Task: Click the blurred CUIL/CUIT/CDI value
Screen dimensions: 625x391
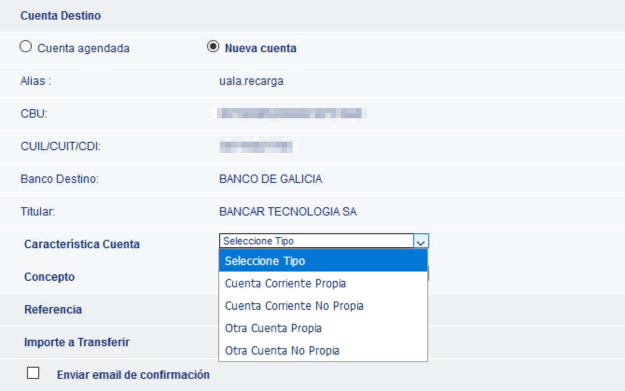Action: pyautogui.click(x=258, y=147)
